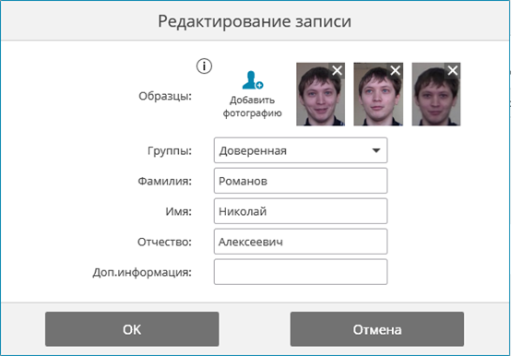Remove the second sample photo
The image size is (512, 356).
tap(395, 70)
